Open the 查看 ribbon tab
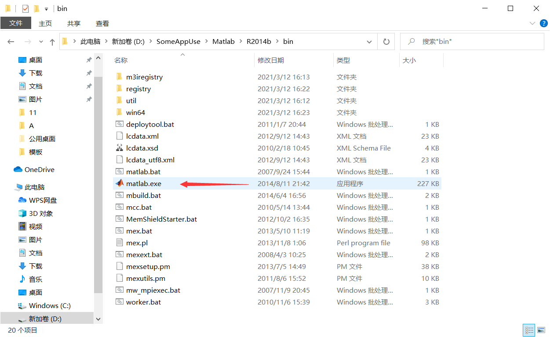This screenshot has height=337, width=550. [x=102, y=23]
